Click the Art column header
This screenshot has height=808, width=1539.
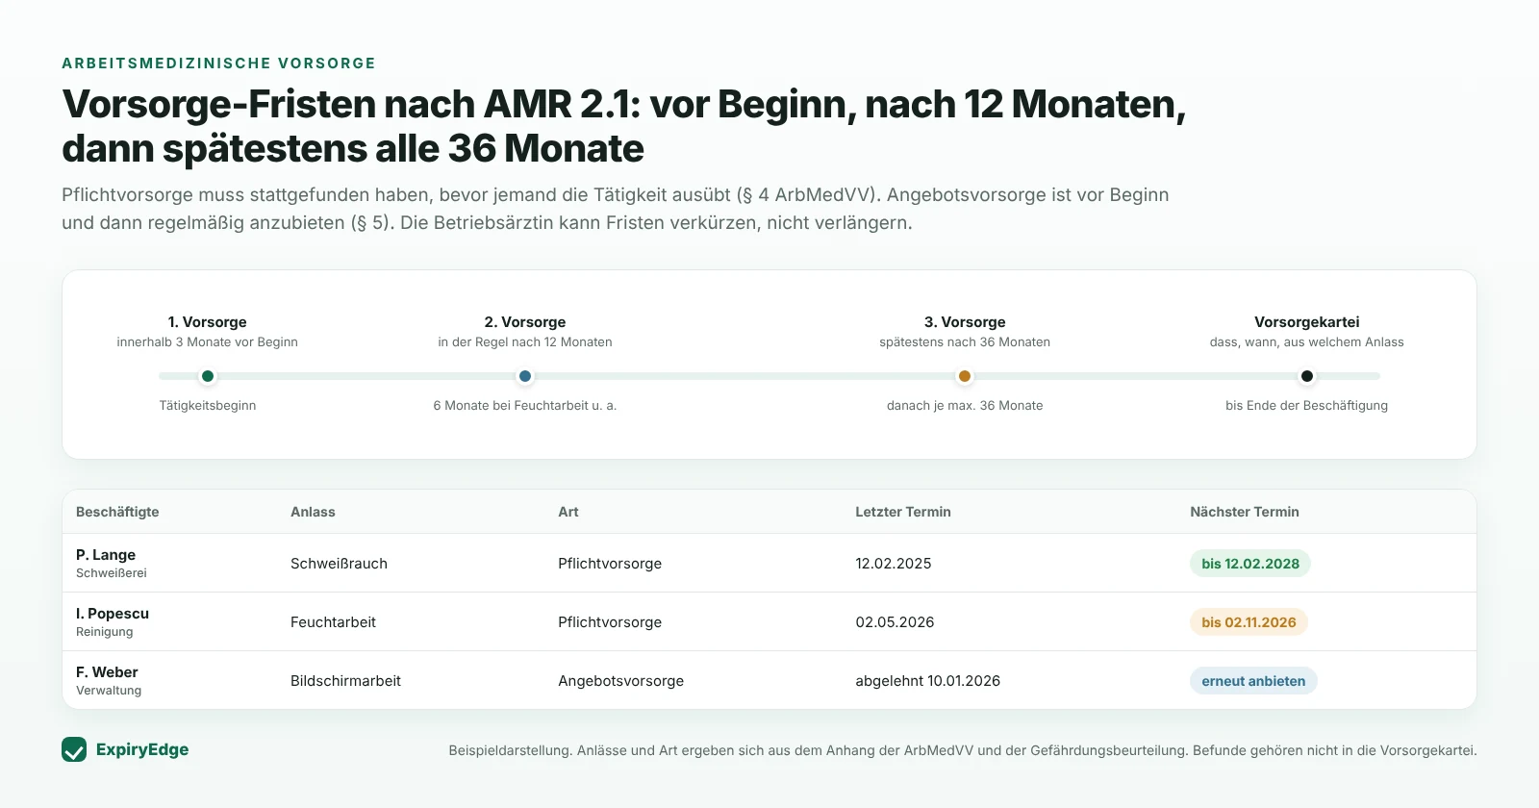coord(568,512)
